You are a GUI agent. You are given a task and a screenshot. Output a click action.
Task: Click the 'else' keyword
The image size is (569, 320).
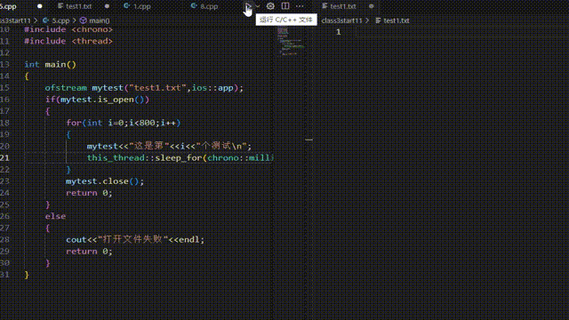(55, 216)
